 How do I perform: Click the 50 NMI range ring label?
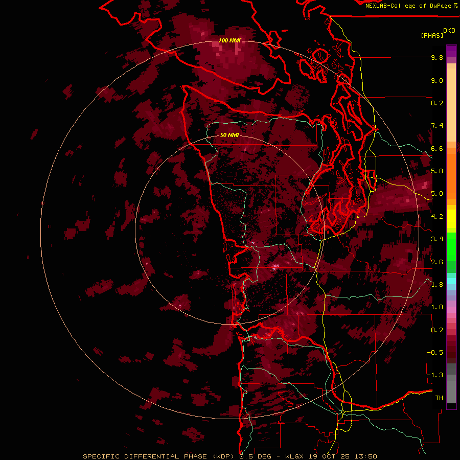[x=229, y=135]
